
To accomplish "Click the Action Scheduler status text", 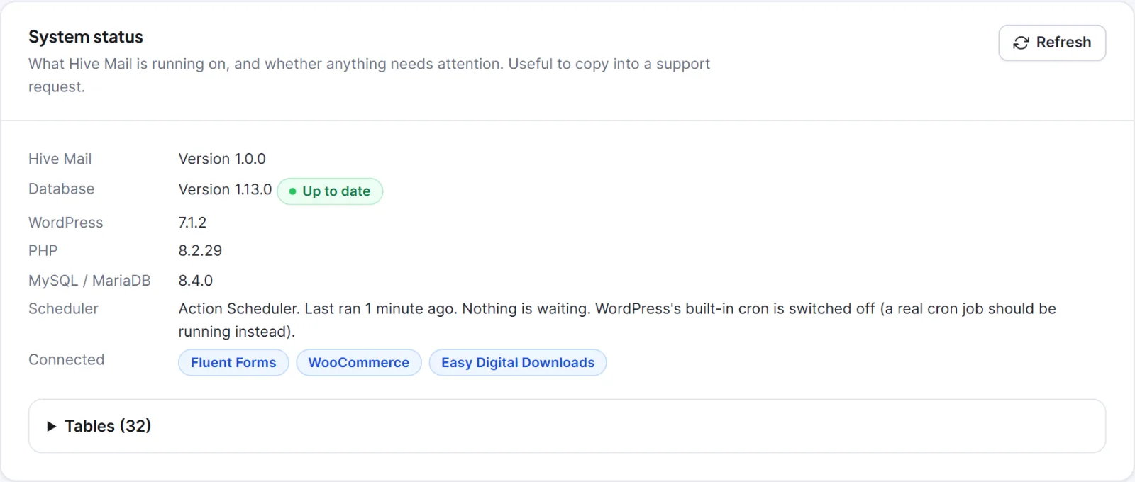I will [617, 320].
